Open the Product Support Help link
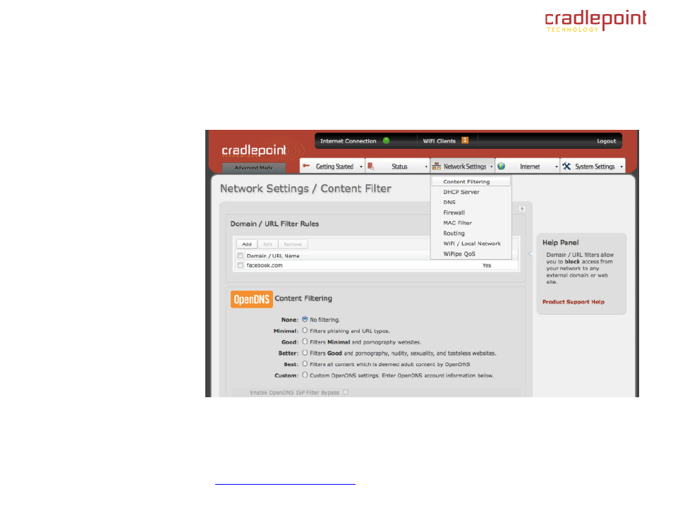 [573, 302]
